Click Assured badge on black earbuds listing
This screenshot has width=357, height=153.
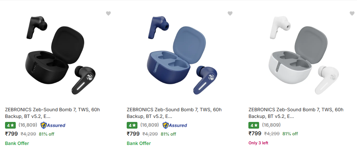coord(53,125)
